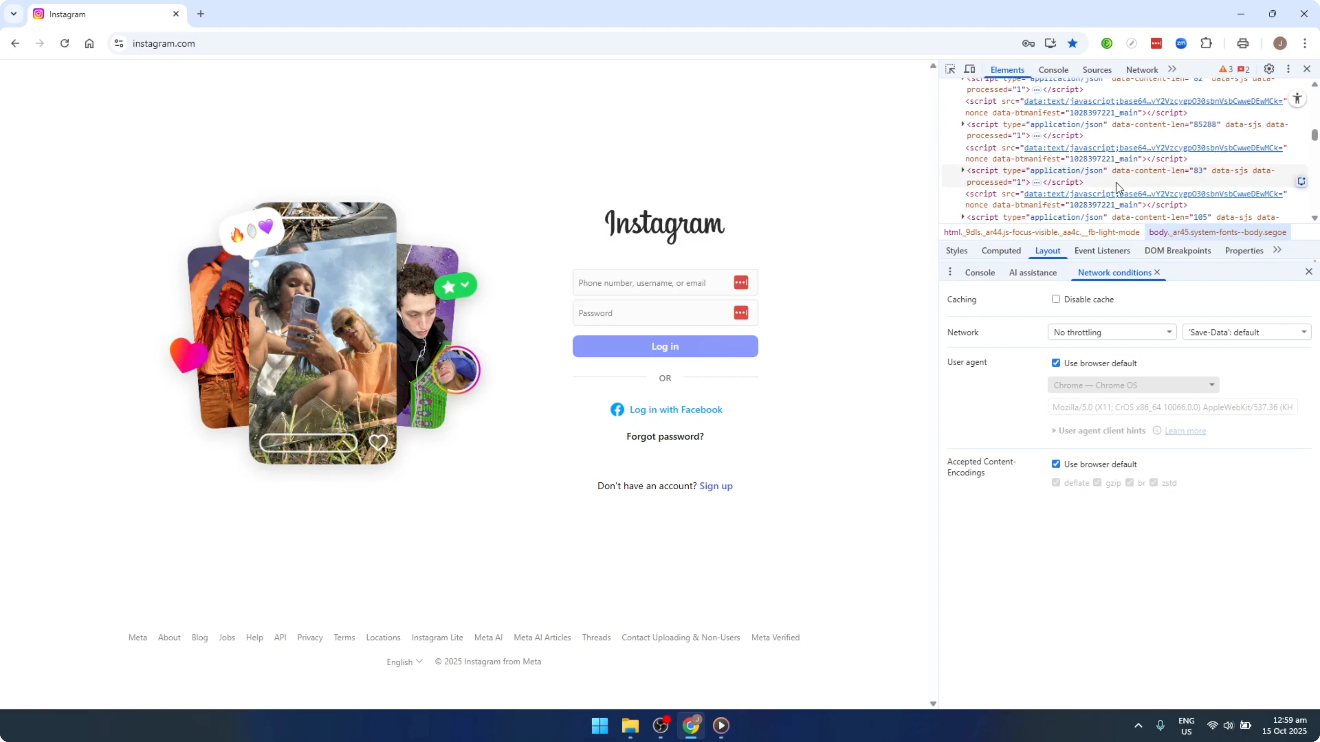Toggle the device toolbar emulation
Image resolution: width=1320 pixels, height=742 pixels.
pyautogui.click(x=970, y=68)
